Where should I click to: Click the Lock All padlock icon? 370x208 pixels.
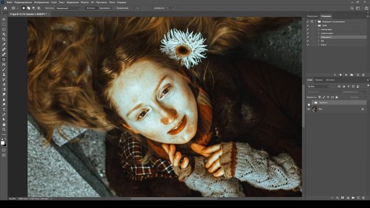(x=336, y=97)
